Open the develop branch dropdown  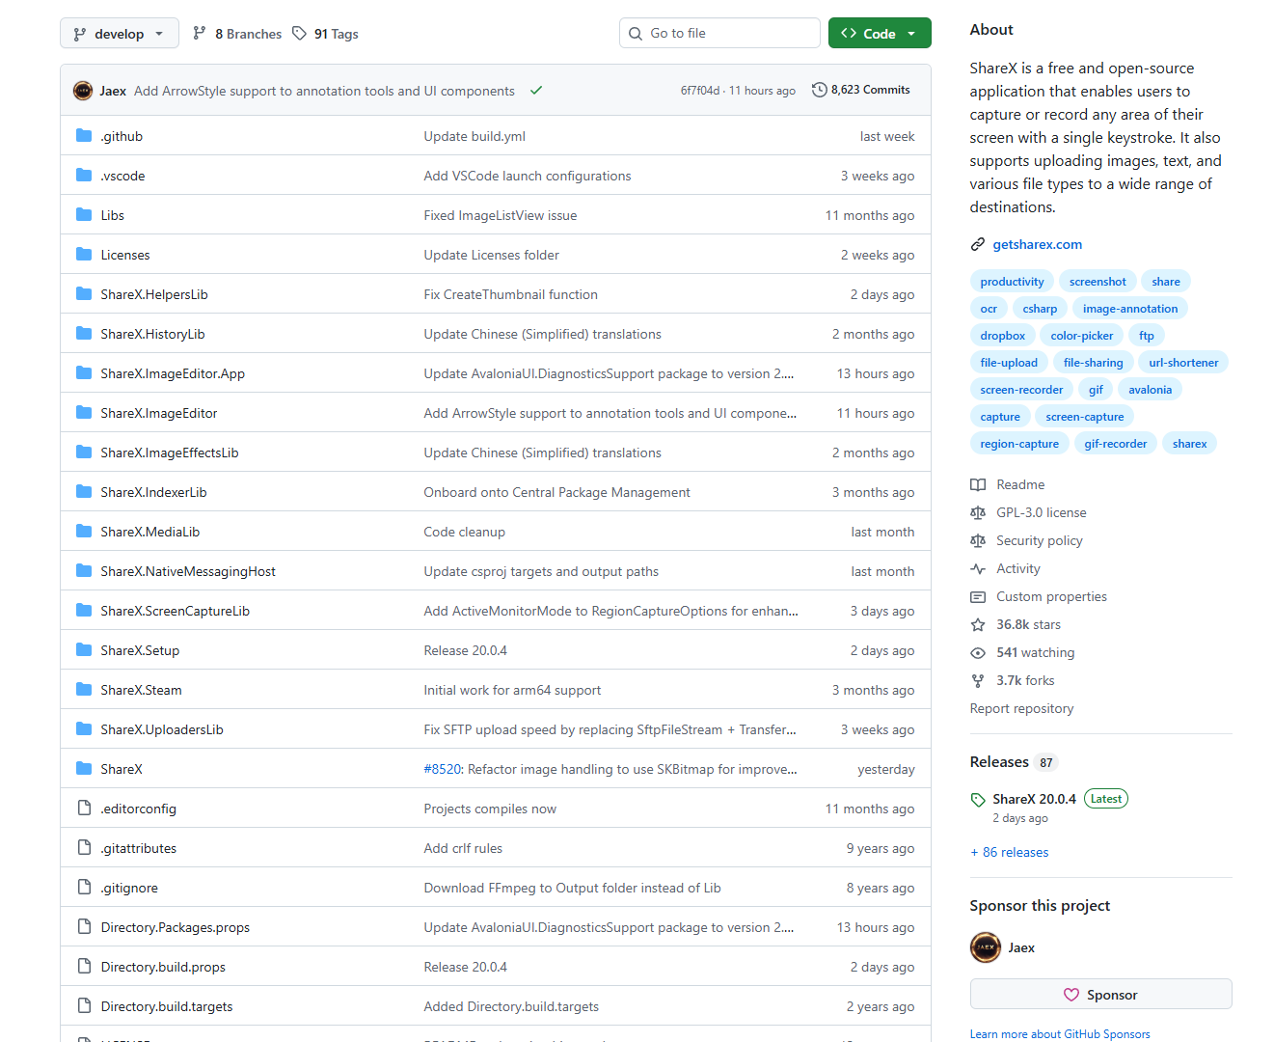click(x=120, y=33)
